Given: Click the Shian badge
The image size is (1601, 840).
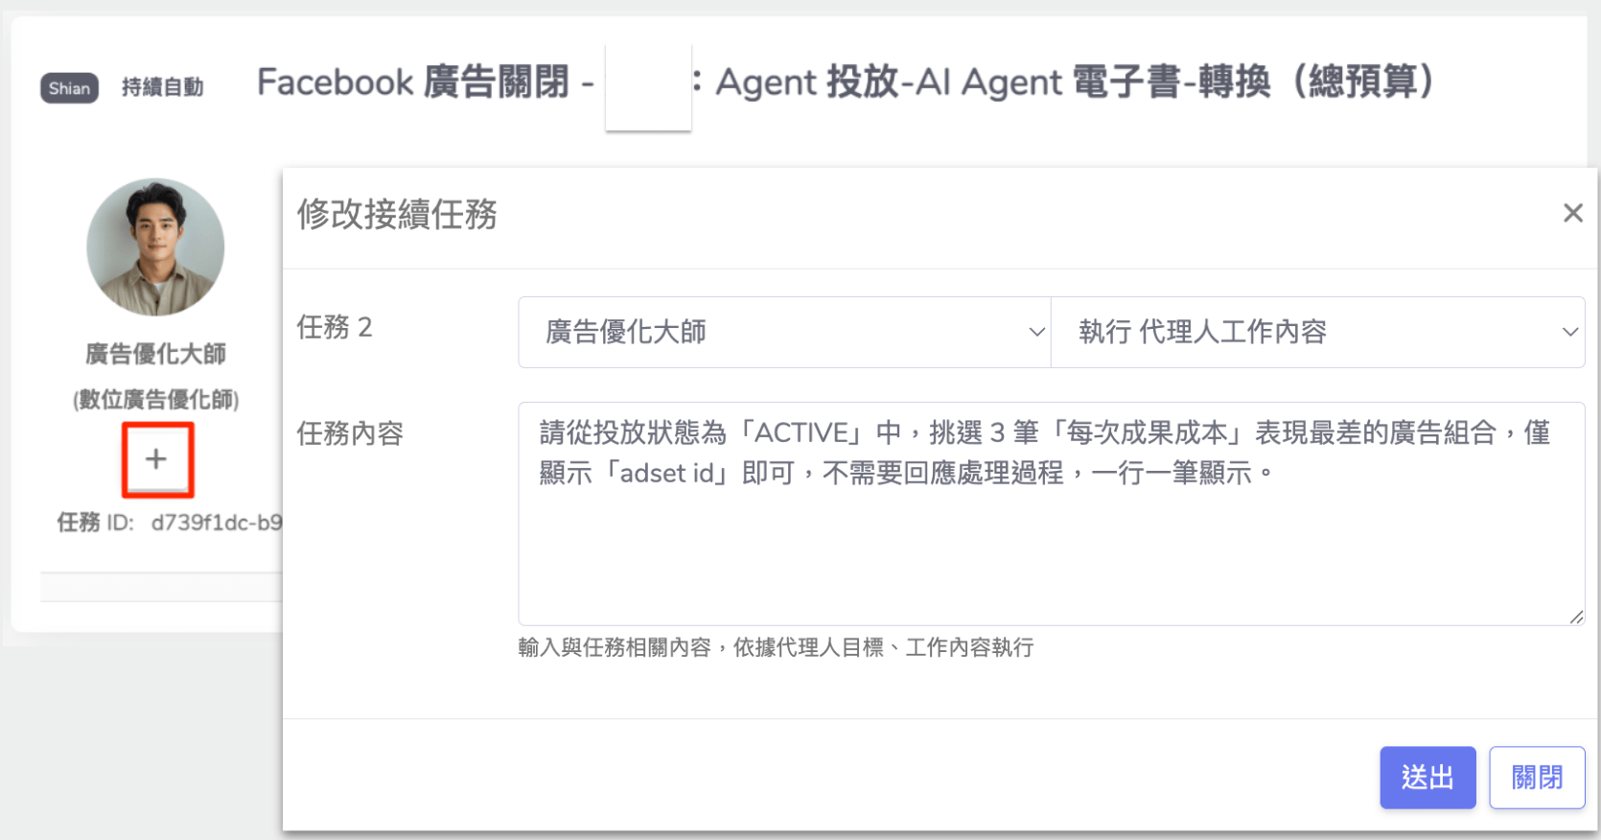Looking at the screenshot, I should pos(69,88).
